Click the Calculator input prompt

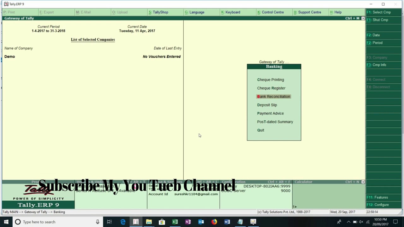point(294,207)
